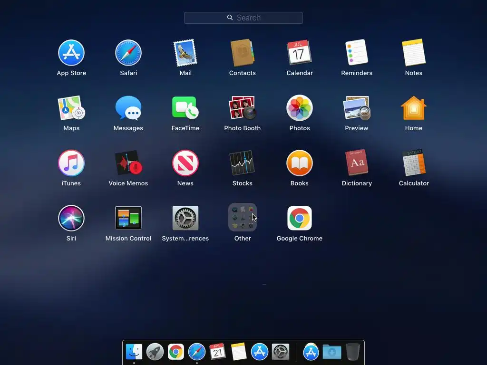Expand the Other folder
487x365 pixels.
pyautogui.click(x=242, y=217)
